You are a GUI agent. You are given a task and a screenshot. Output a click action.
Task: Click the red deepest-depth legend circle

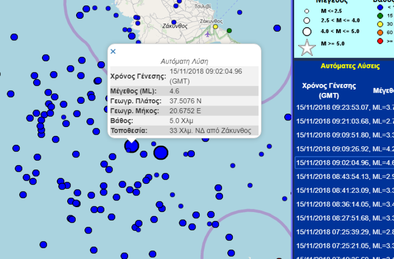pyautogui.click(x=380, y=41)
